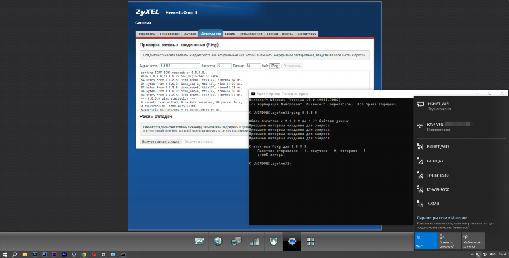The height and width of the screenshot is (258, 509).
Task: Toggle the Airplane mode tile
Action: tap(449, 241)
